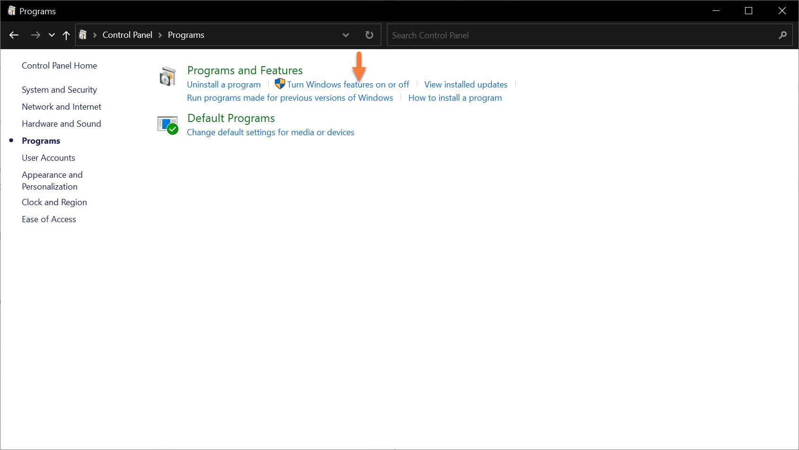Open View installed updates
This screenshot has height=450, width=799.
[x=465, y=85]
